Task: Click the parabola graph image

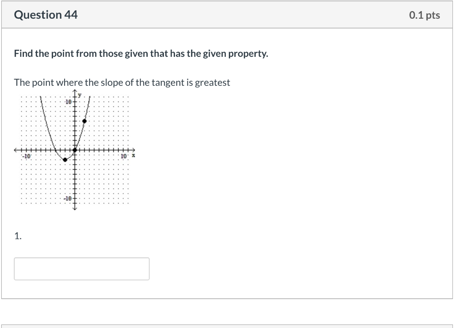Action: click(x=75, y=150)
